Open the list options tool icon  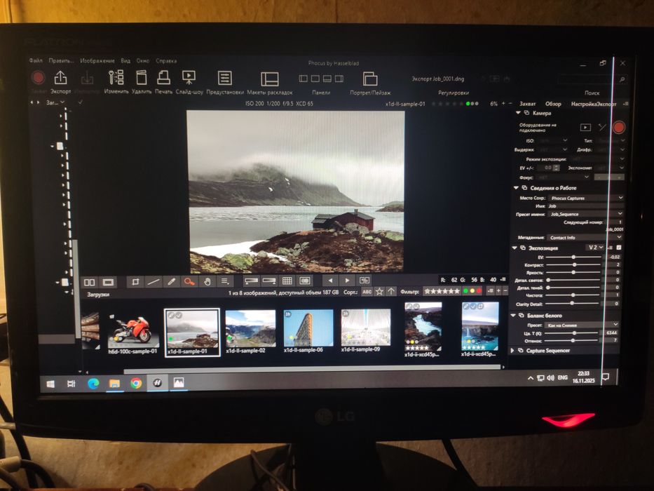click(x=225, y=281)
